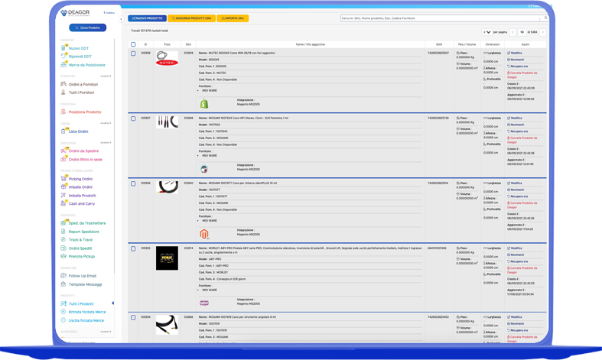Click the search magnifier icon in search bar

click(545, 18)
